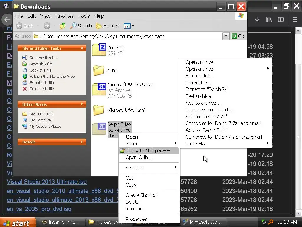Open en_vs_2005_pro_dvd.iso link in browser
This screenshot has width=302, height=227.
(39, 209)
